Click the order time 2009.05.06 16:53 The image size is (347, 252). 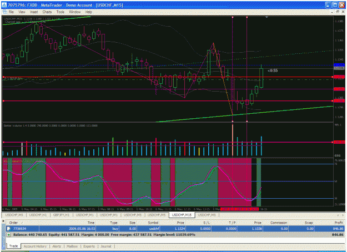point(82,229)
